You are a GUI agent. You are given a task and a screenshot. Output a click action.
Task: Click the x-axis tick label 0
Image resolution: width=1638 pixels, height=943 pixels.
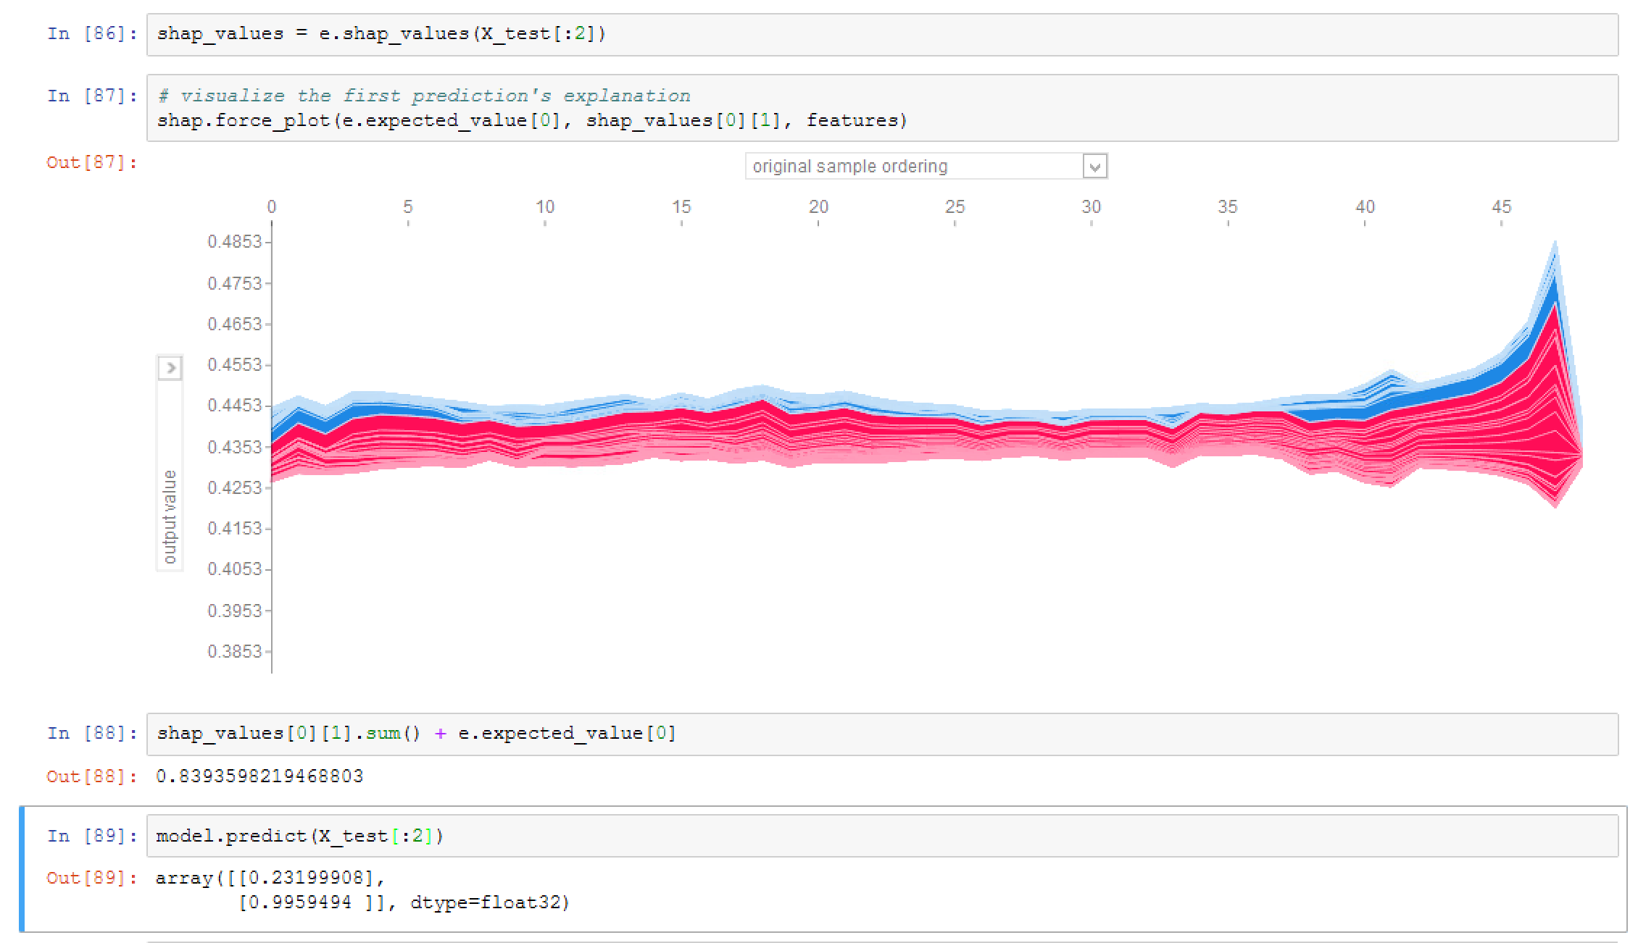point(272,207)
